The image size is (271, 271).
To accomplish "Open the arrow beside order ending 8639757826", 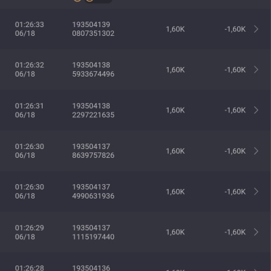I will click(256, 151).
